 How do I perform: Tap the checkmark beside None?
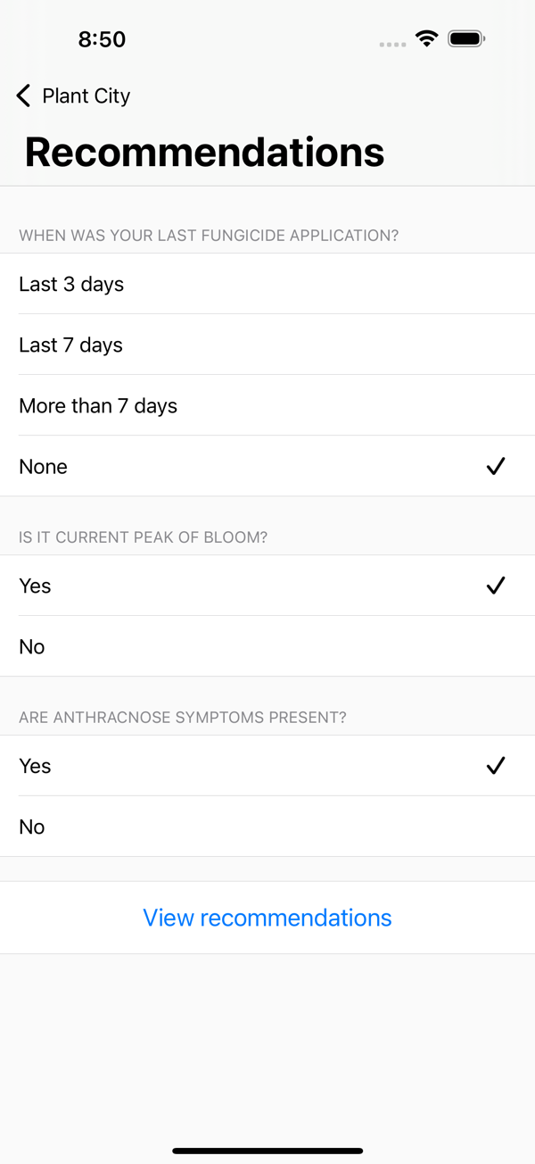pyautogui.click(x=496, y=466)
